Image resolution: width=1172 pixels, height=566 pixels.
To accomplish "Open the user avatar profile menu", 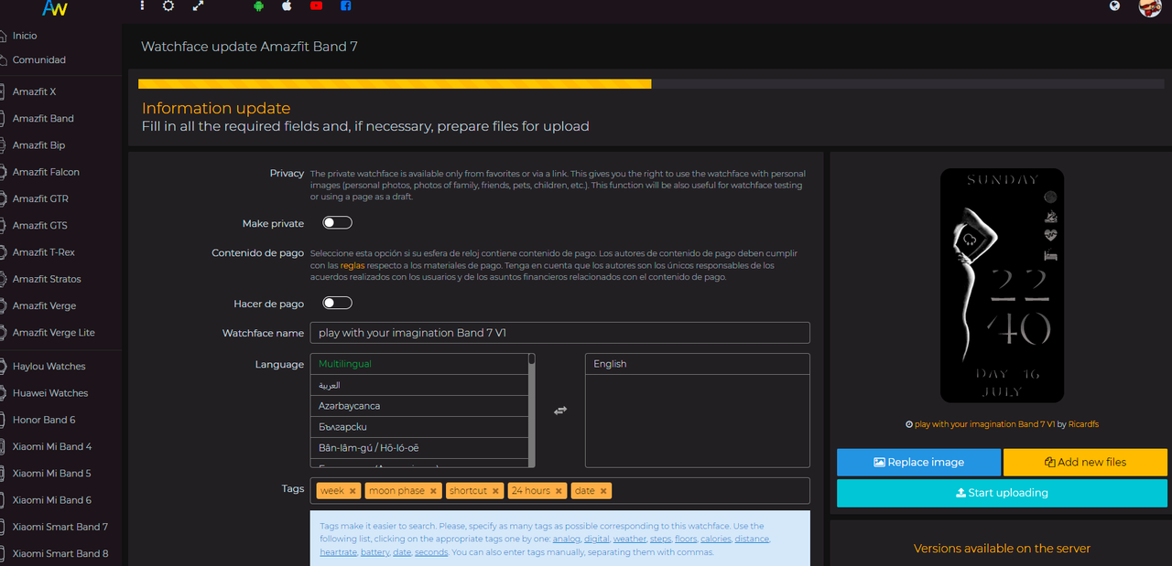I will 1150,7.
